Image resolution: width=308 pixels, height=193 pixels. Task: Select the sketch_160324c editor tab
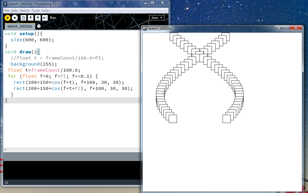tap(20, 26)
